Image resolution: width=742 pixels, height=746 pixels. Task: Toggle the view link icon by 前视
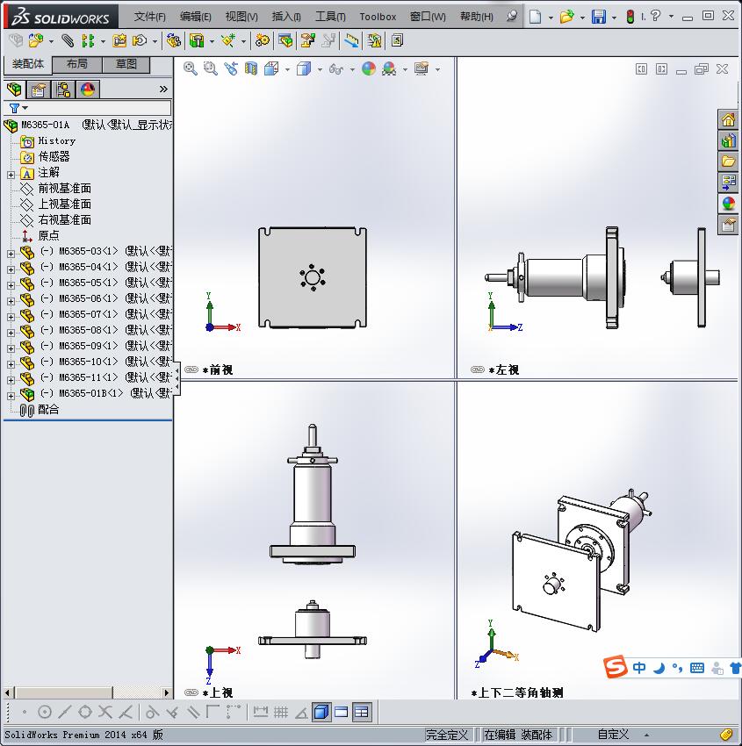pyautogui.click(x=191, y=369)
